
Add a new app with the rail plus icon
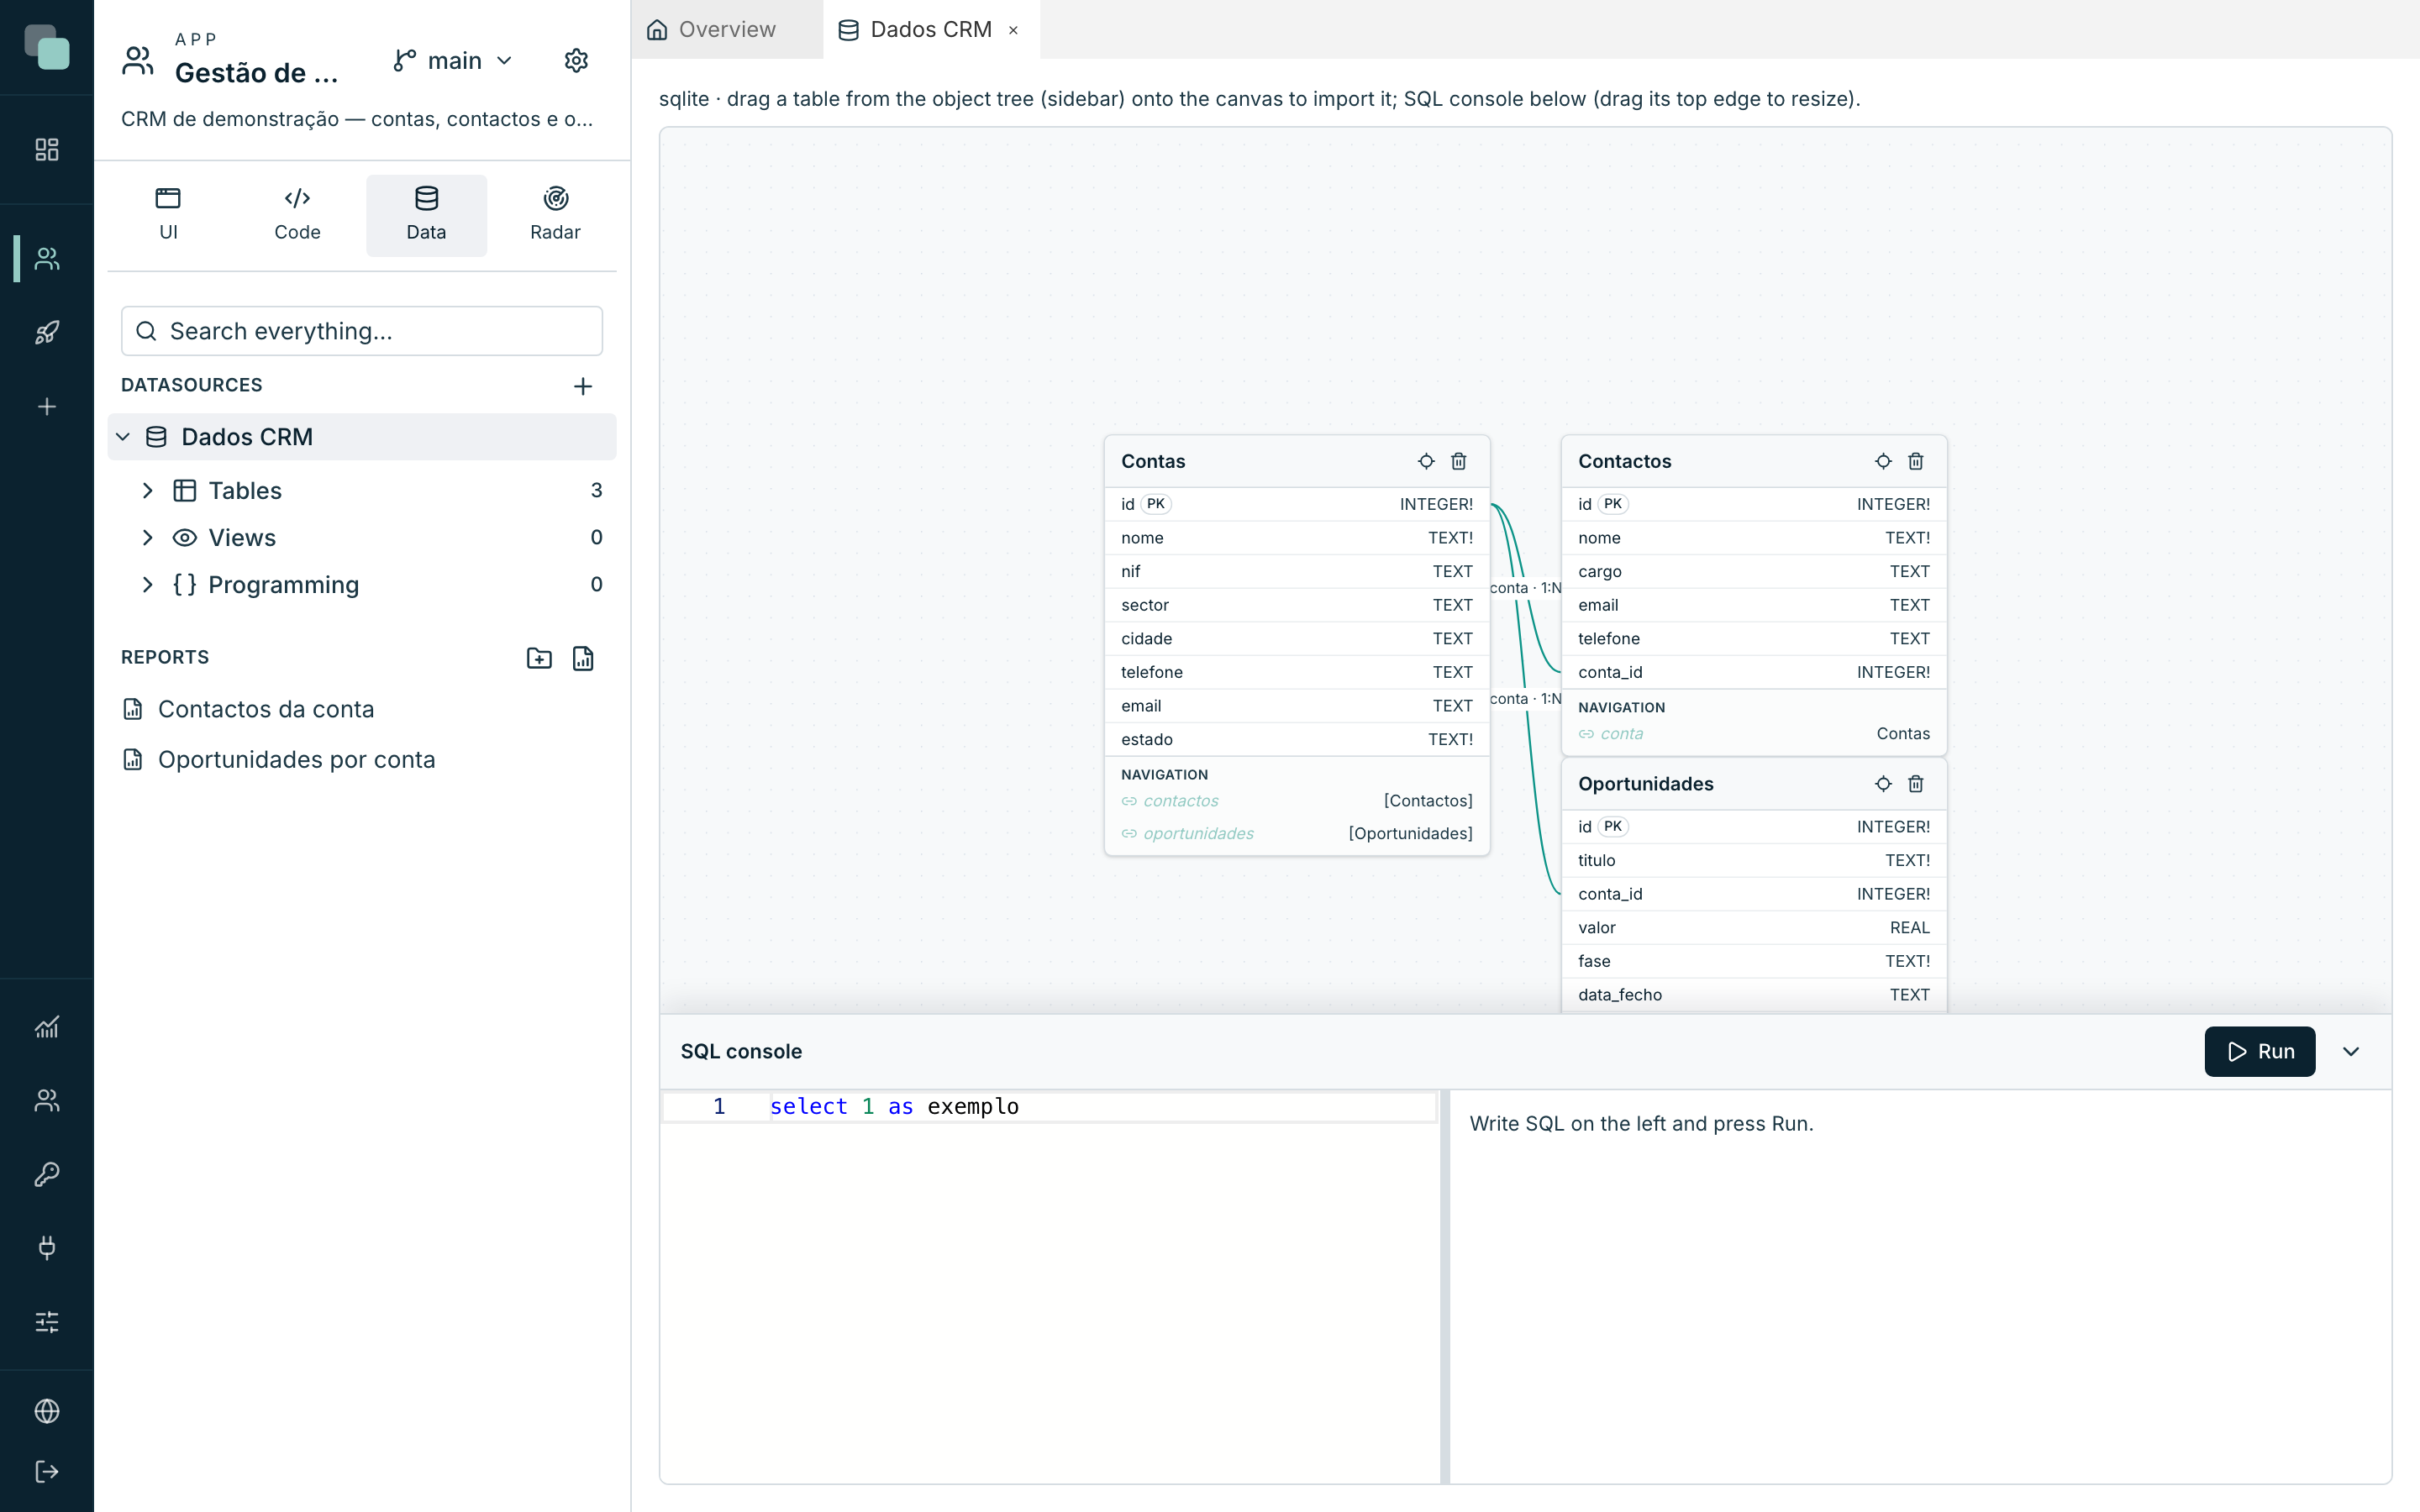tap(47, 406)
